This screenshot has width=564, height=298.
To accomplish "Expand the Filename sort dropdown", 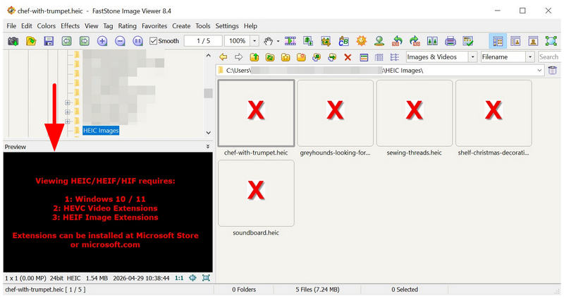I will pyautogui.click(x=530, y=57).
